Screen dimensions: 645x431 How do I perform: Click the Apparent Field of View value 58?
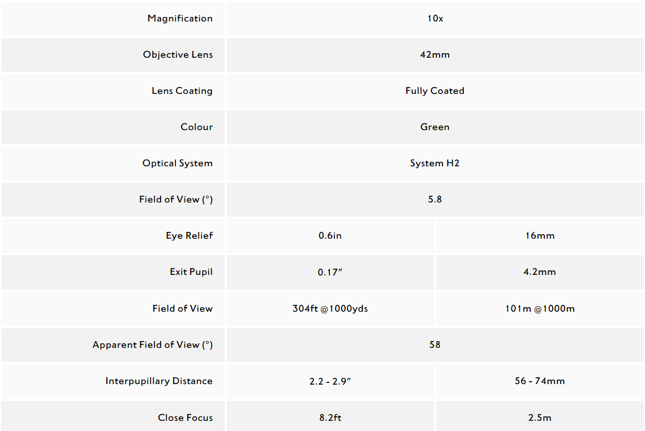[435, 345]
